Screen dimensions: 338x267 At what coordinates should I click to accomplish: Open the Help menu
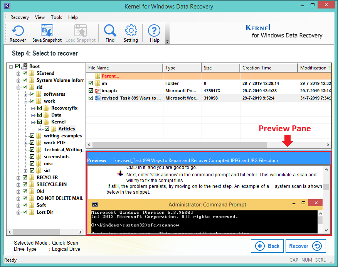[x=73, y=17]
